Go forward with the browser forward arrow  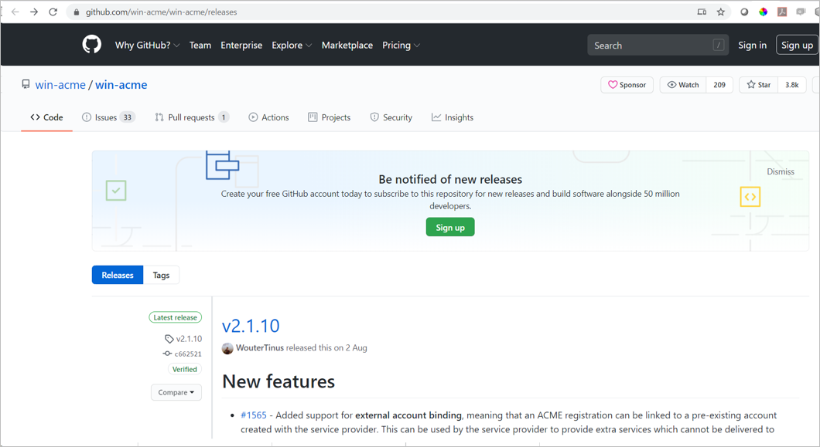tap(34, 12)
